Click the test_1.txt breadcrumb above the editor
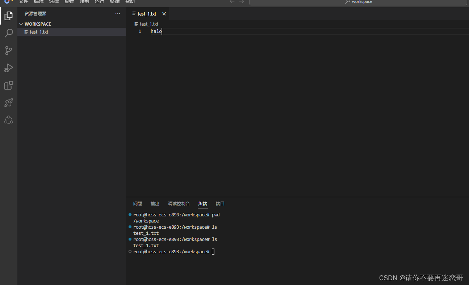Viewport: 469px width, 285px height. [149, 24]
